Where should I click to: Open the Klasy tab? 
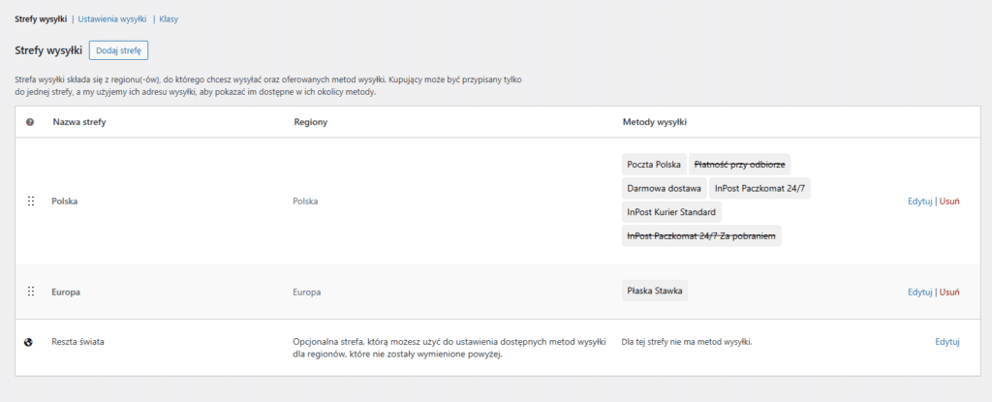tap(169, 19)
